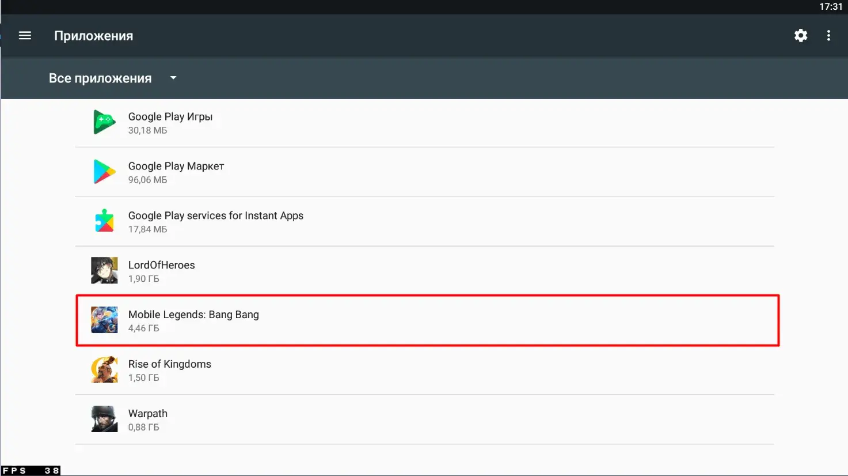This screenshot has width=848, height=476.
Task: Select Mobile Legends: Bang Bang
Action: click(x=427, y=320)
